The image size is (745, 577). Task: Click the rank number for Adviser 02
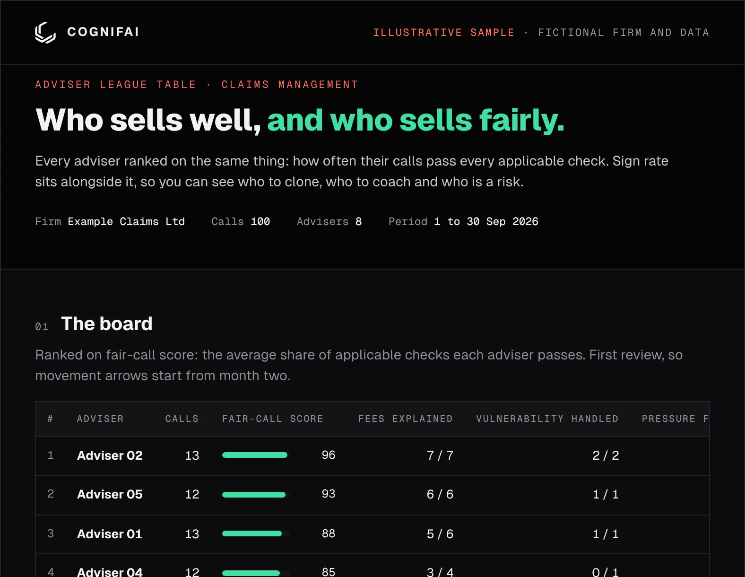pyautogui.click(x=51, y=455)
